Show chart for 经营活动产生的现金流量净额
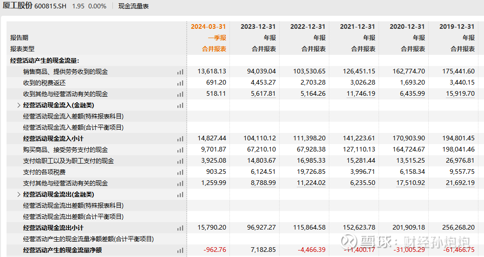 coord(180,250)
